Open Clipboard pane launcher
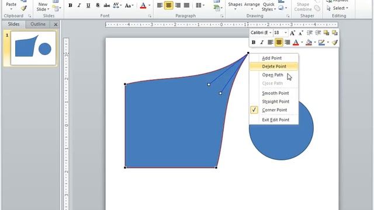374x210 pixels. click(30, 16)
